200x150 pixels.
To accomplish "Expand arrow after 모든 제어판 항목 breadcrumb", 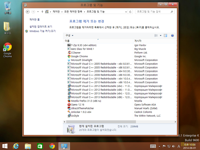I will (x=84, y=12).
